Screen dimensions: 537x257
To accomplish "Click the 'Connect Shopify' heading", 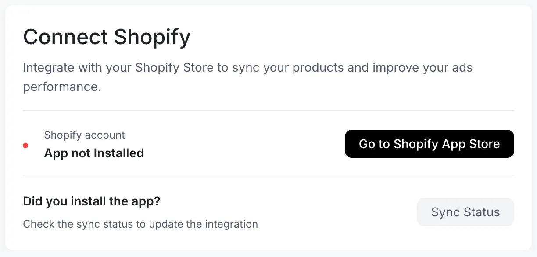I will click(x=107, y=37).
